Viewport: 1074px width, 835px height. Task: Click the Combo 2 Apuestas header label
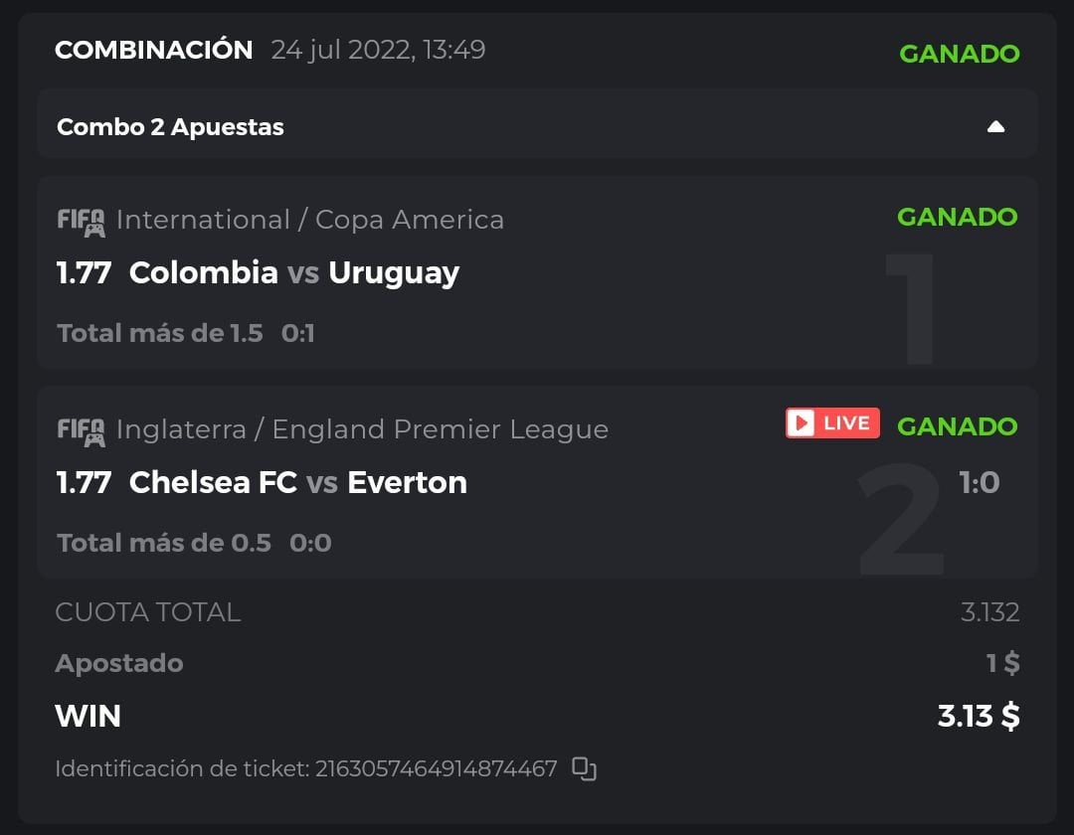(170, 127)
